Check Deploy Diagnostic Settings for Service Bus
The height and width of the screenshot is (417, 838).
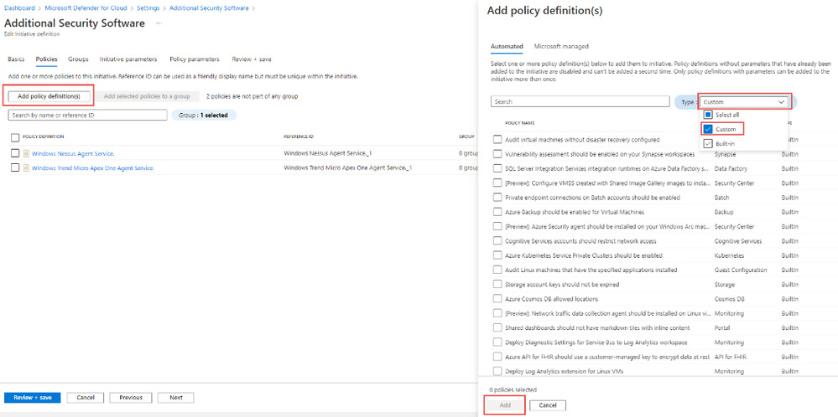497,342
